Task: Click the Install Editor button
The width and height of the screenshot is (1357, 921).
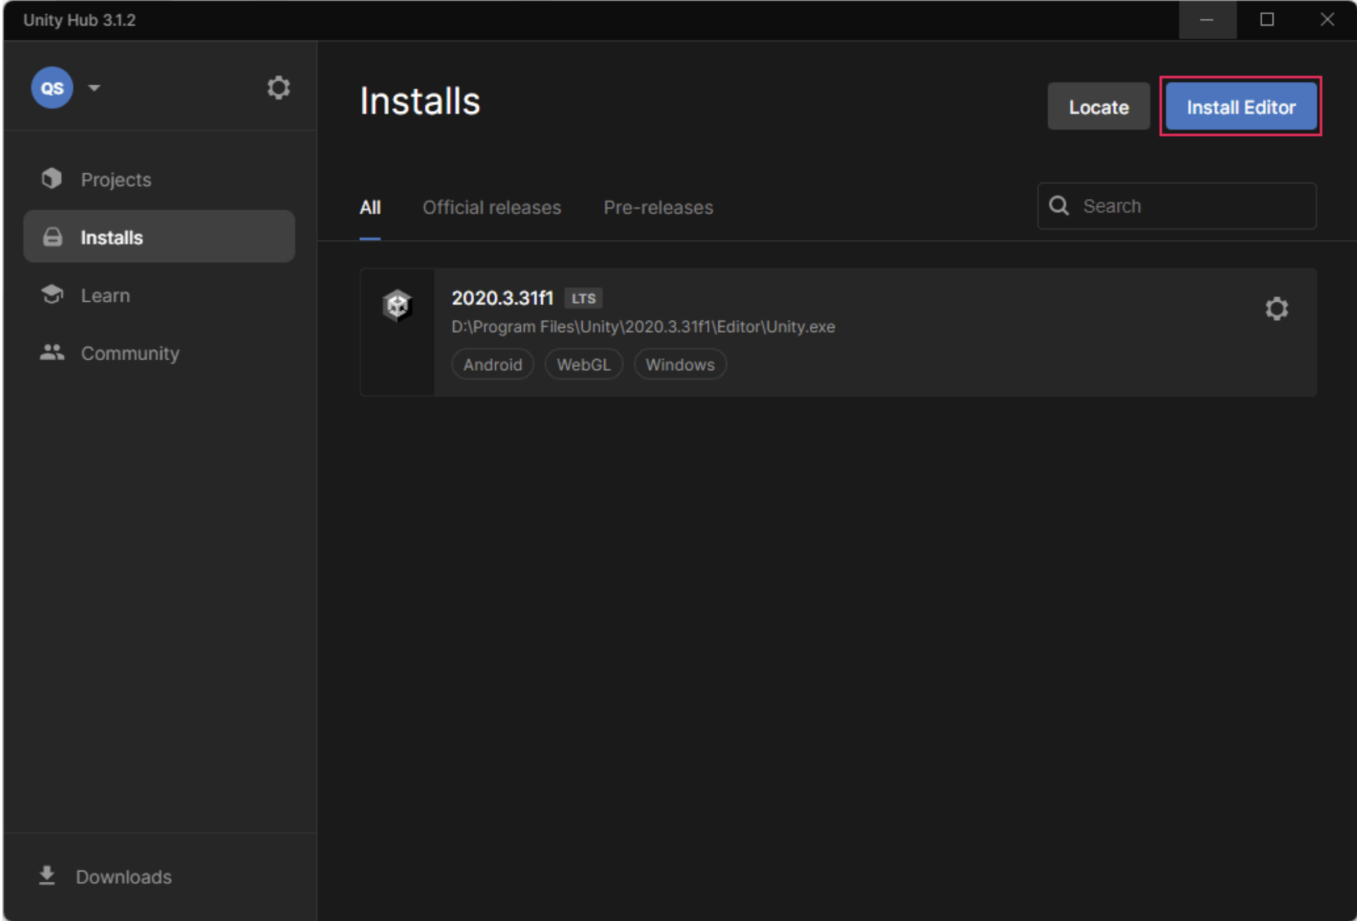Action: 1240,107
